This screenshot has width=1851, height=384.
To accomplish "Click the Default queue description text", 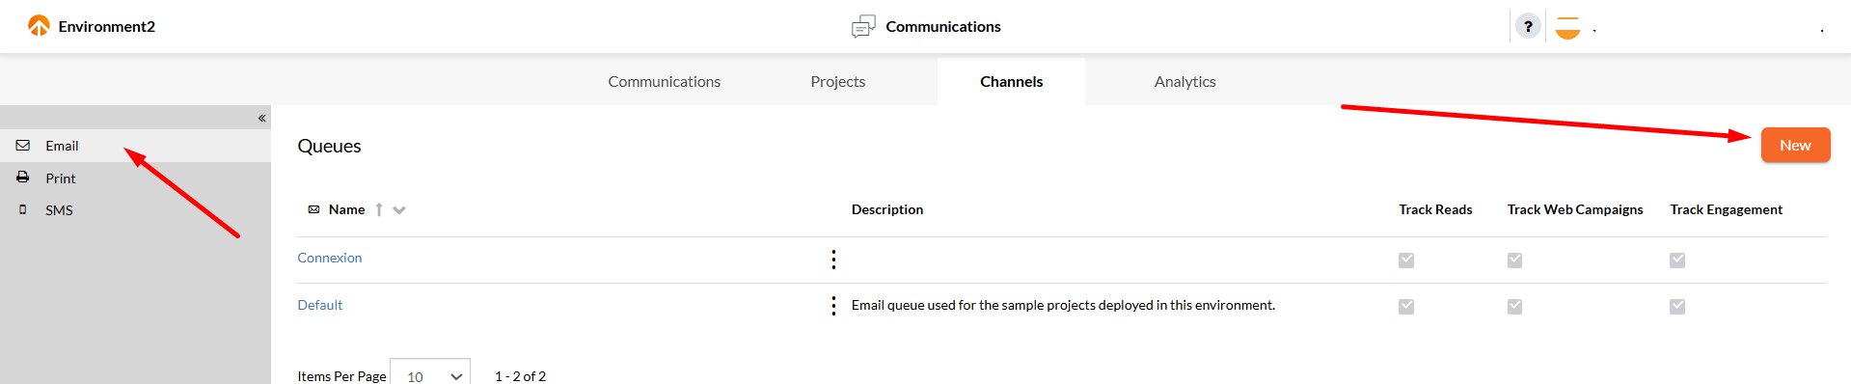I will click(1063, 305).
